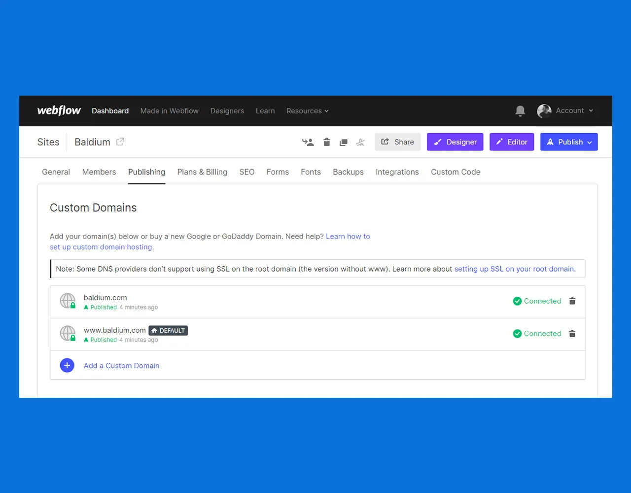Open the notifications bell
Screen dimensions: 631x493
click(x=520, y=111)
